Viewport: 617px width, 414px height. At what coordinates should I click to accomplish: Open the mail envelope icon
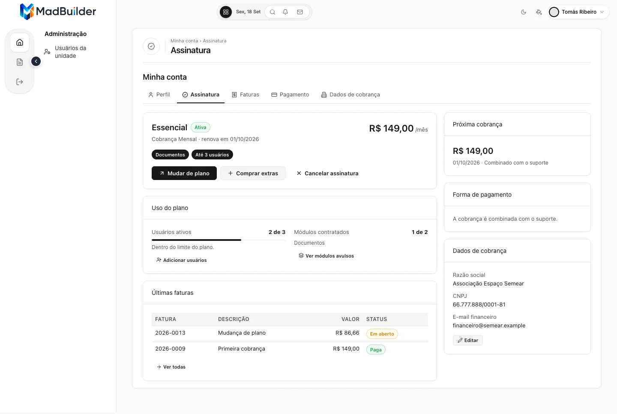click(300, 12)
